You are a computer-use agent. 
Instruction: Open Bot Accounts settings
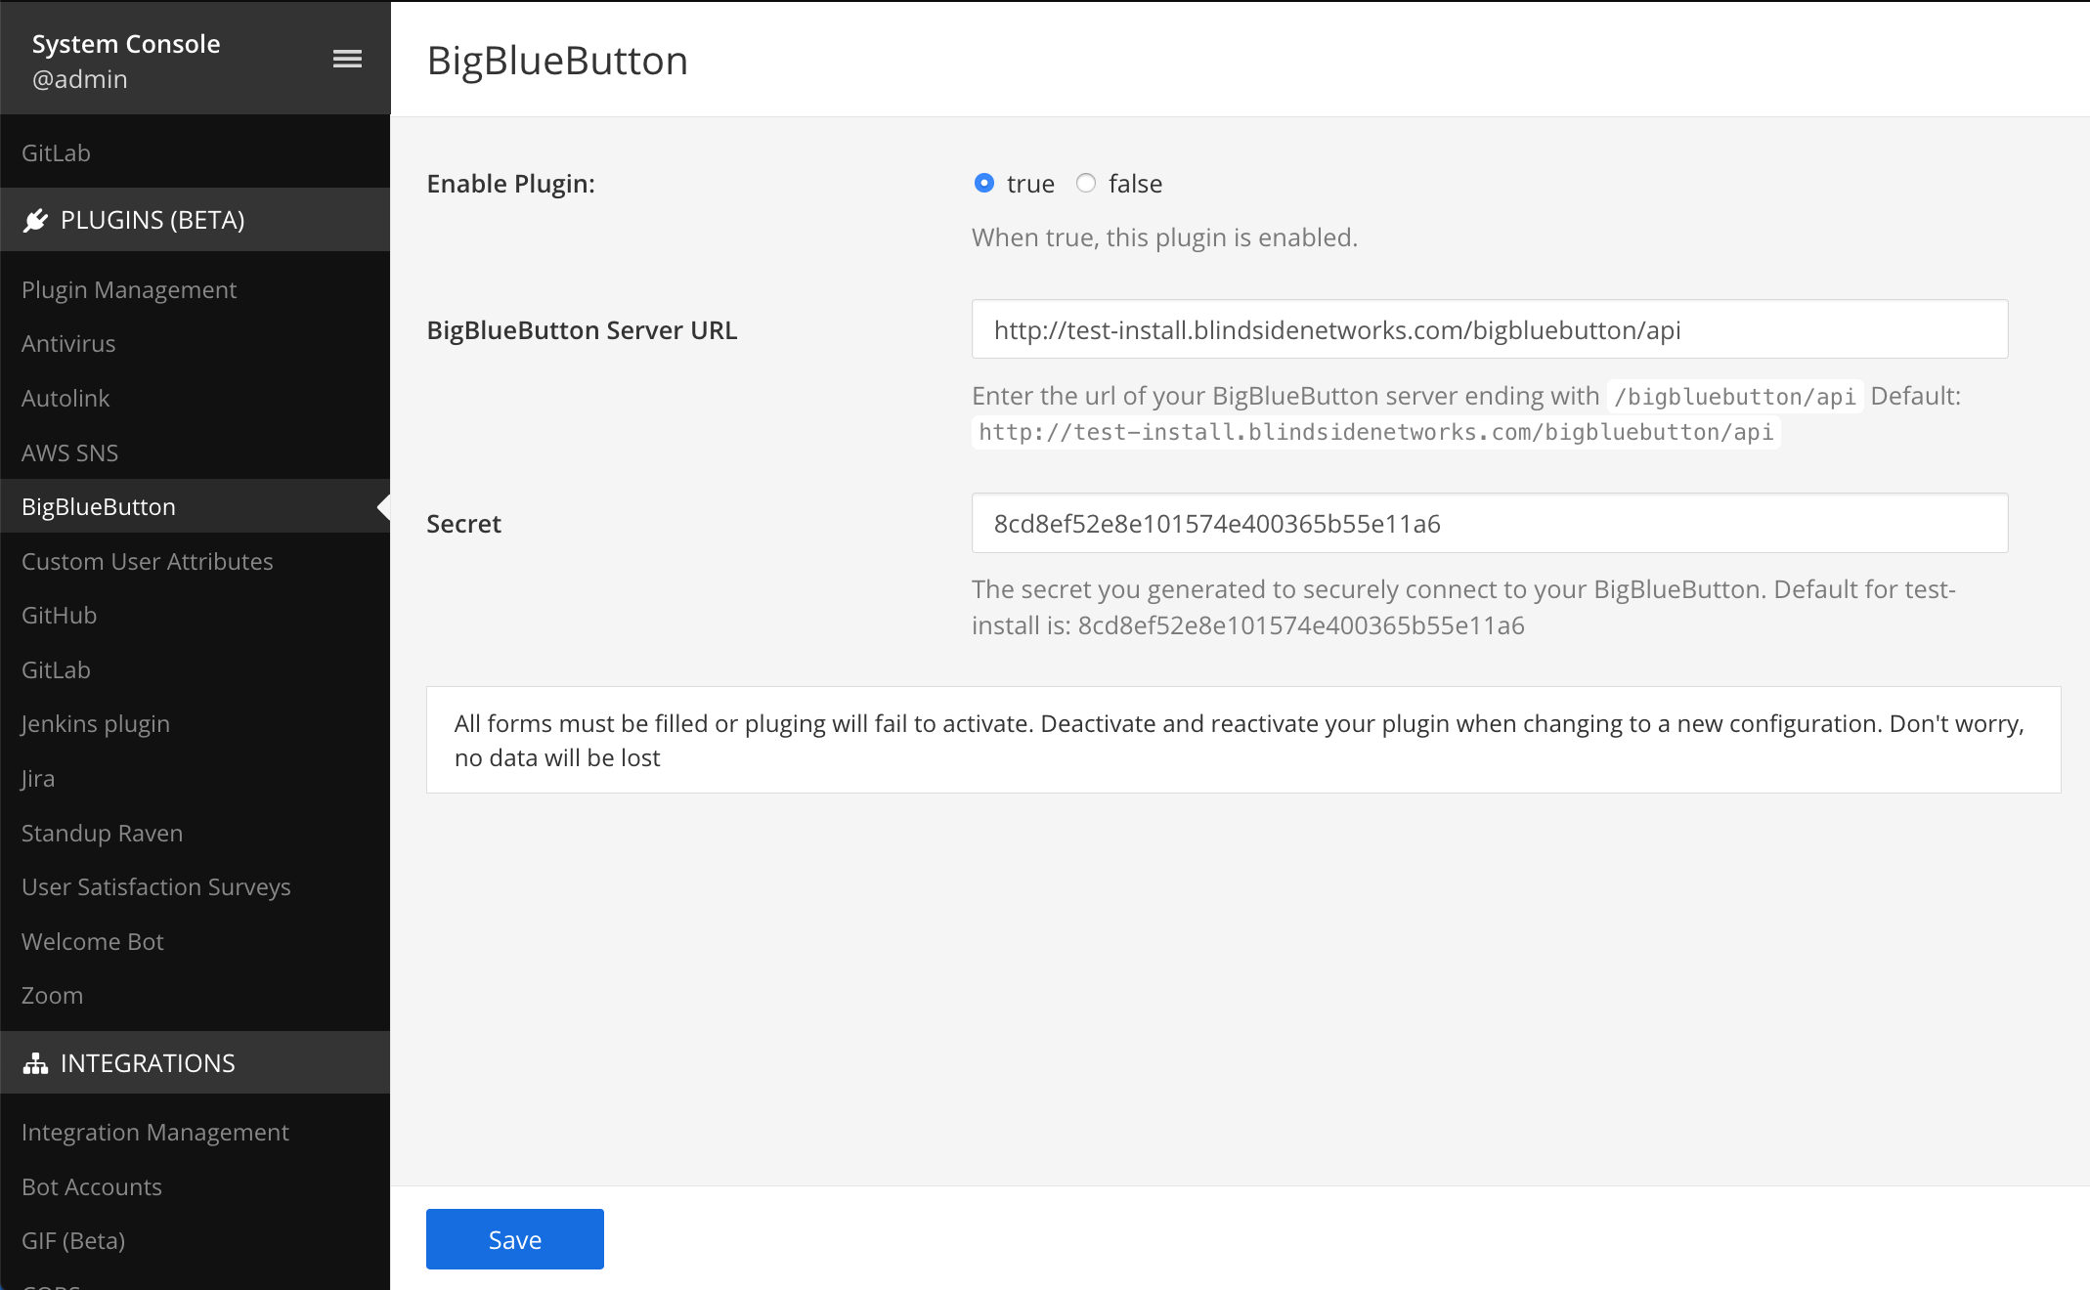pos(92,1186)
